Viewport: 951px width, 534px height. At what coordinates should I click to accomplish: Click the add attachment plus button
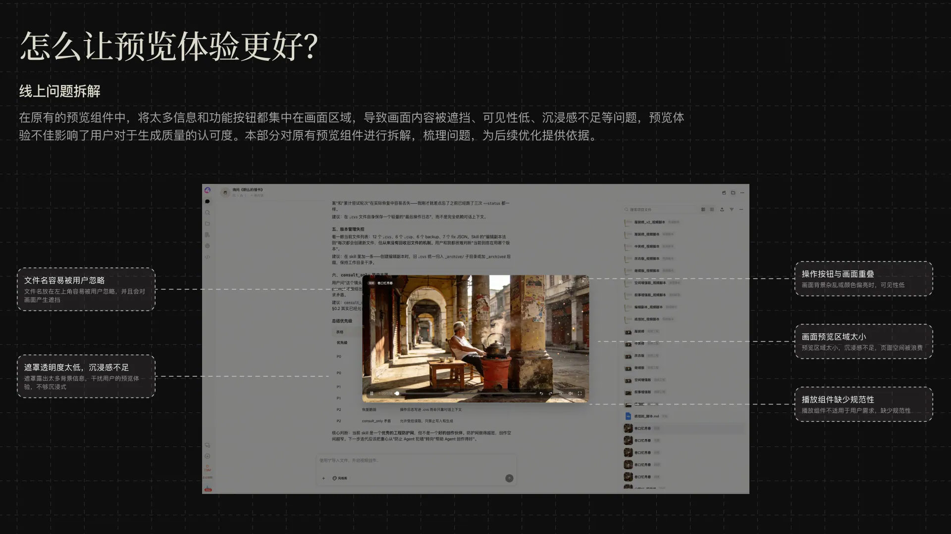323,478
